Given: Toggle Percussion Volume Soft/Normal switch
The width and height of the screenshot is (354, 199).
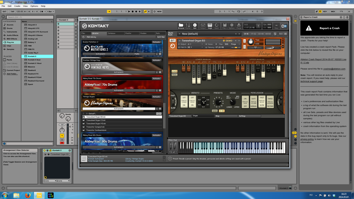Looking at the screenshot, I should click(254, 102).
